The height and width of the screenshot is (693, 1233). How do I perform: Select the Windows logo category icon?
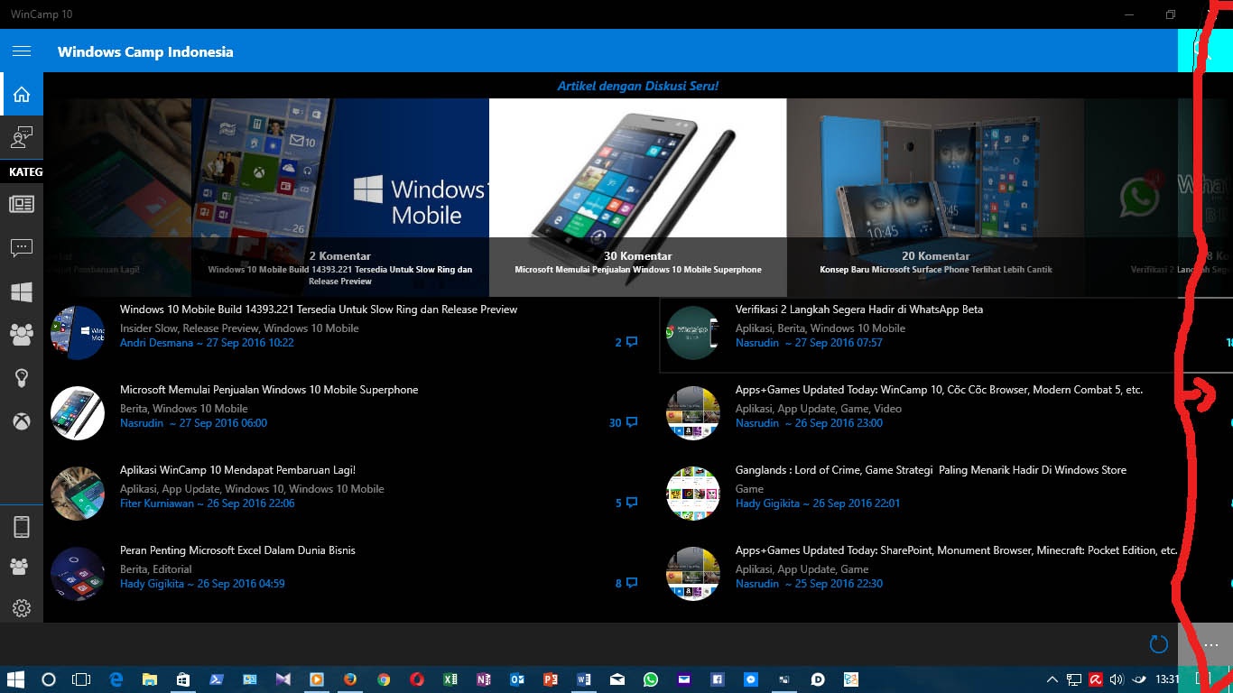tap(22, 291)
